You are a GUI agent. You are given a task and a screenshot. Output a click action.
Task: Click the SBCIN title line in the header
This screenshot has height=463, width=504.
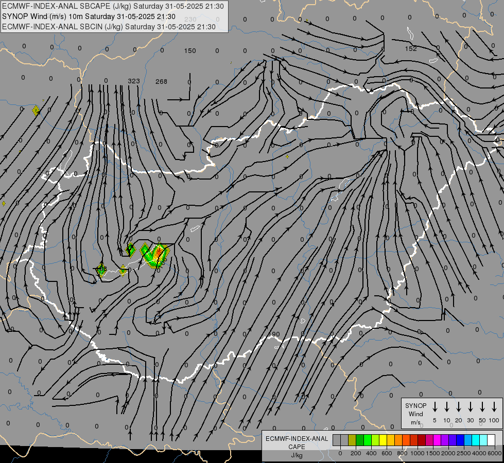[109, 27]
